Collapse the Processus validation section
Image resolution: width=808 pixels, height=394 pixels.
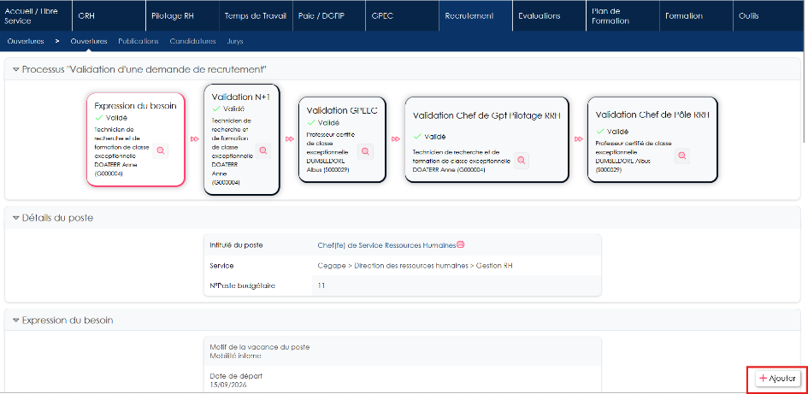[x=15, y=69]
